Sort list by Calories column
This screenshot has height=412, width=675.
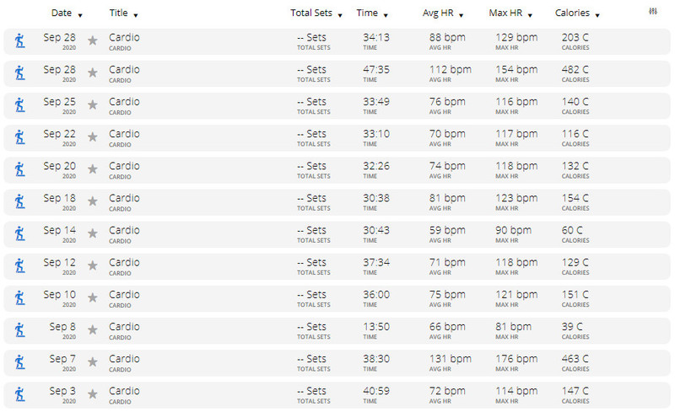577,13
